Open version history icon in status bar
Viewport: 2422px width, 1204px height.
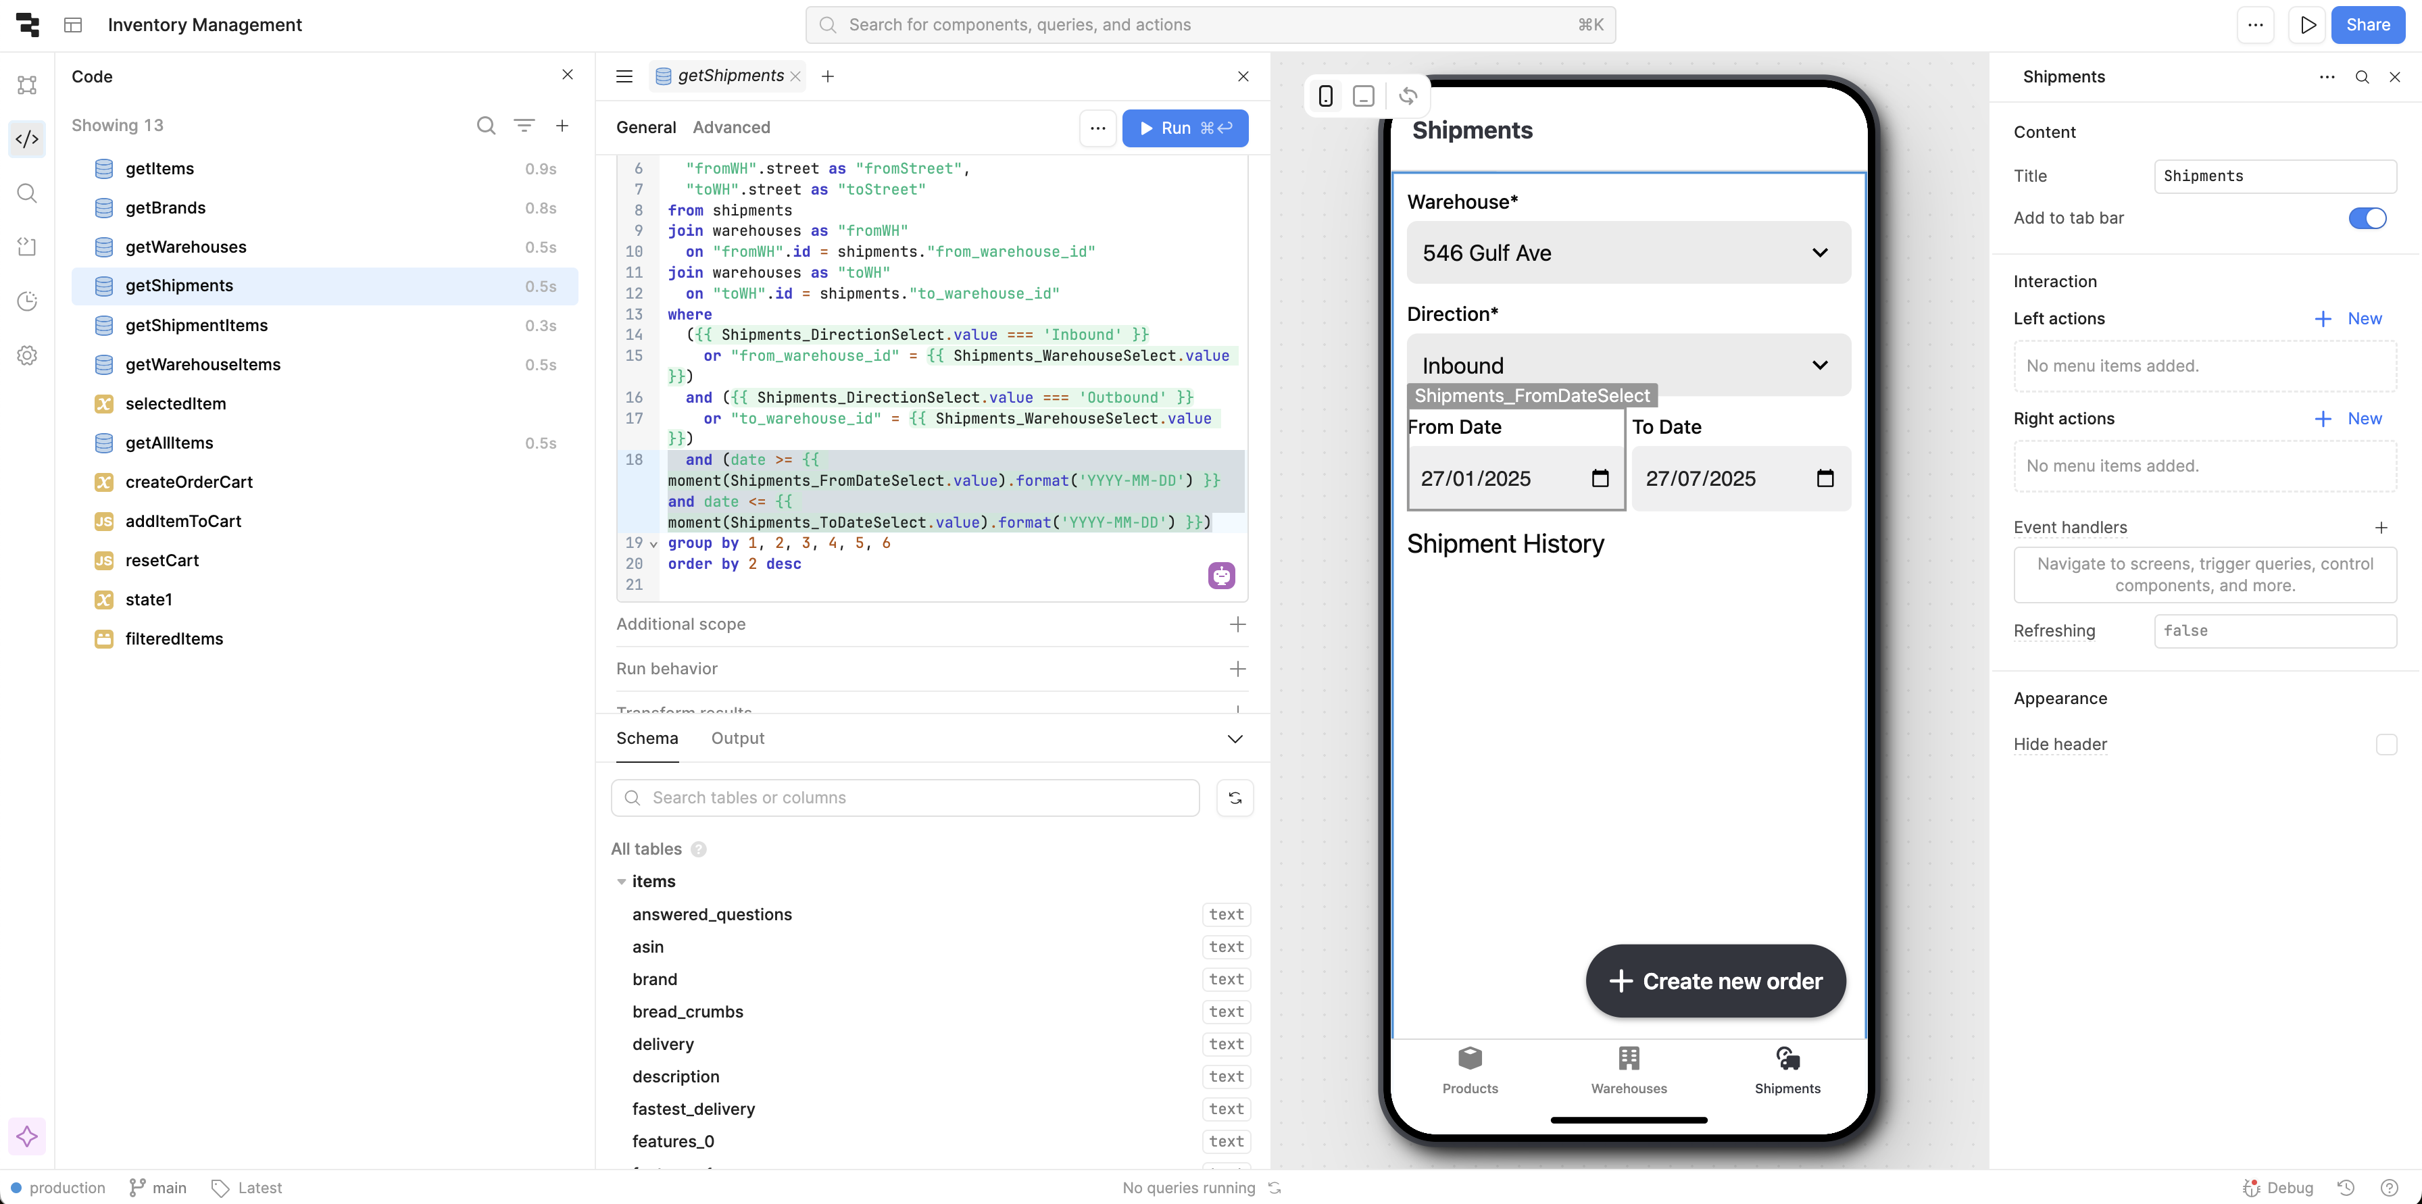(x=2346, y=1188)
